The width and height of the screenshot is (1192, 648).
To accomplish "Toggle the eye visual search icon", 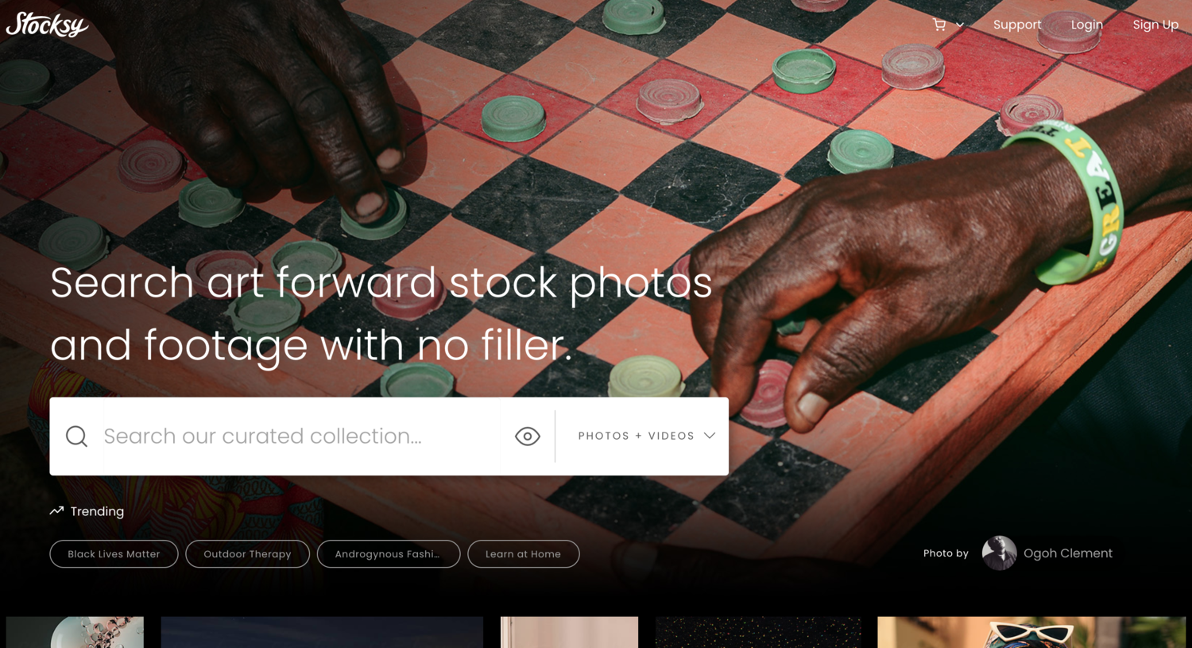I will [x=528, y=437].
